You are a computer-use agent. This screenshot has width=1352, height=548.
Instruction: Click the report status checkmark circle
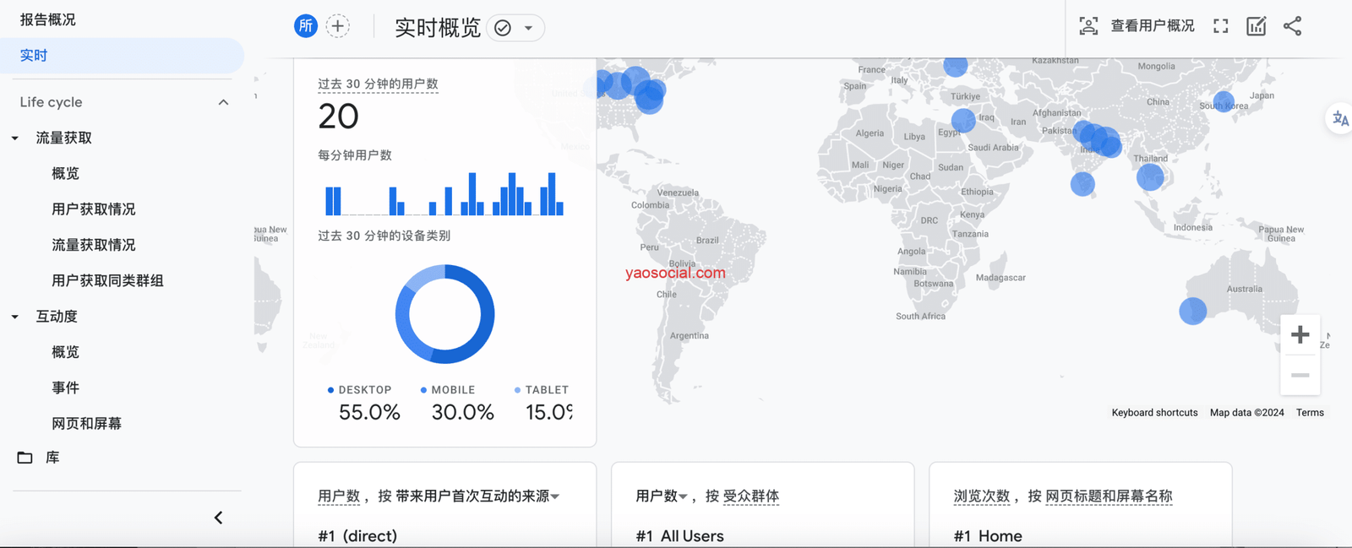coord(503,28)
